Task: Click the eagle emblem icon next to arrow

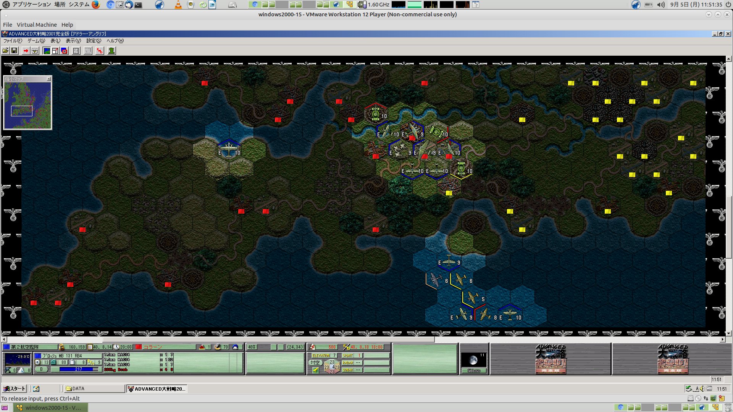Action: (35, 51)
